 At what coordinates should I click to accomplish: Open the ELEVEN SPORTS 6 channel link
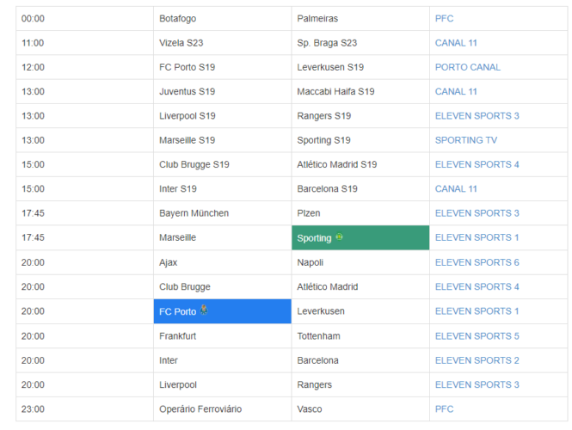pos(477,262)
